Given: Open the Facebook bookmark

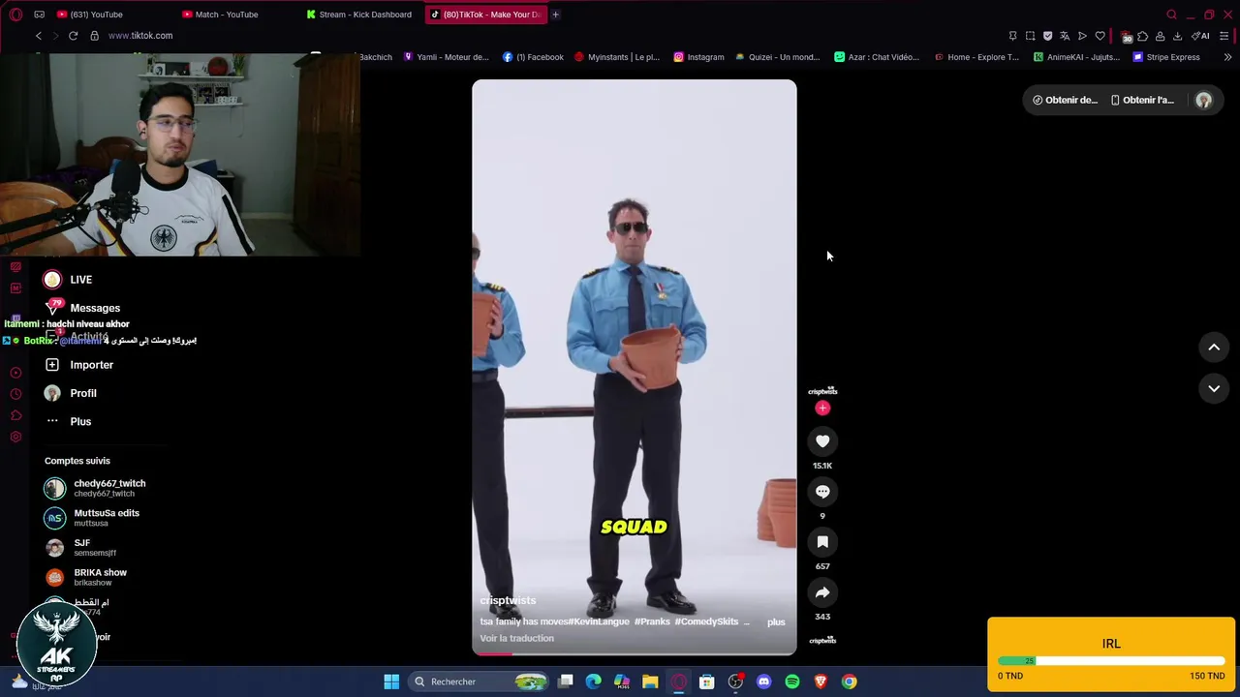Looking at the screenshot, I should point(533,57).
